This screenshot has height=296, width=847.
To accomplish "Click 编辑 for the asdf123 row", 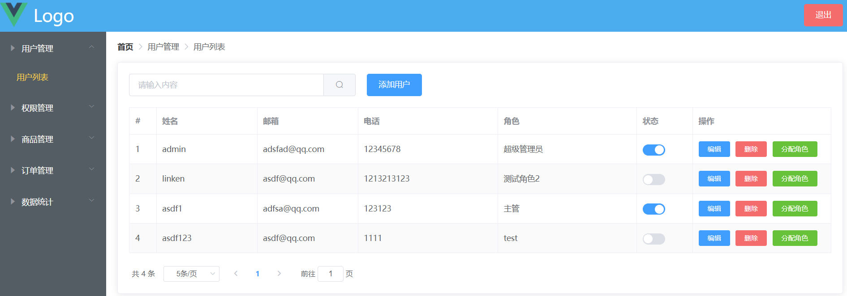I will coord(714,238).
